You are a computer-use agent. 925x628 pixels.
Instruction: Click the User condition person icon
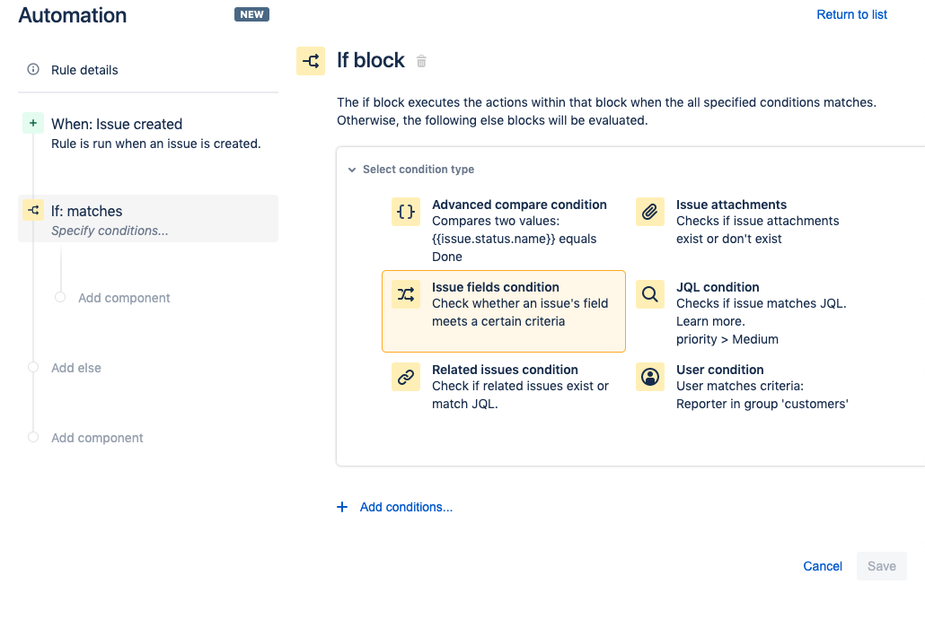649,376
